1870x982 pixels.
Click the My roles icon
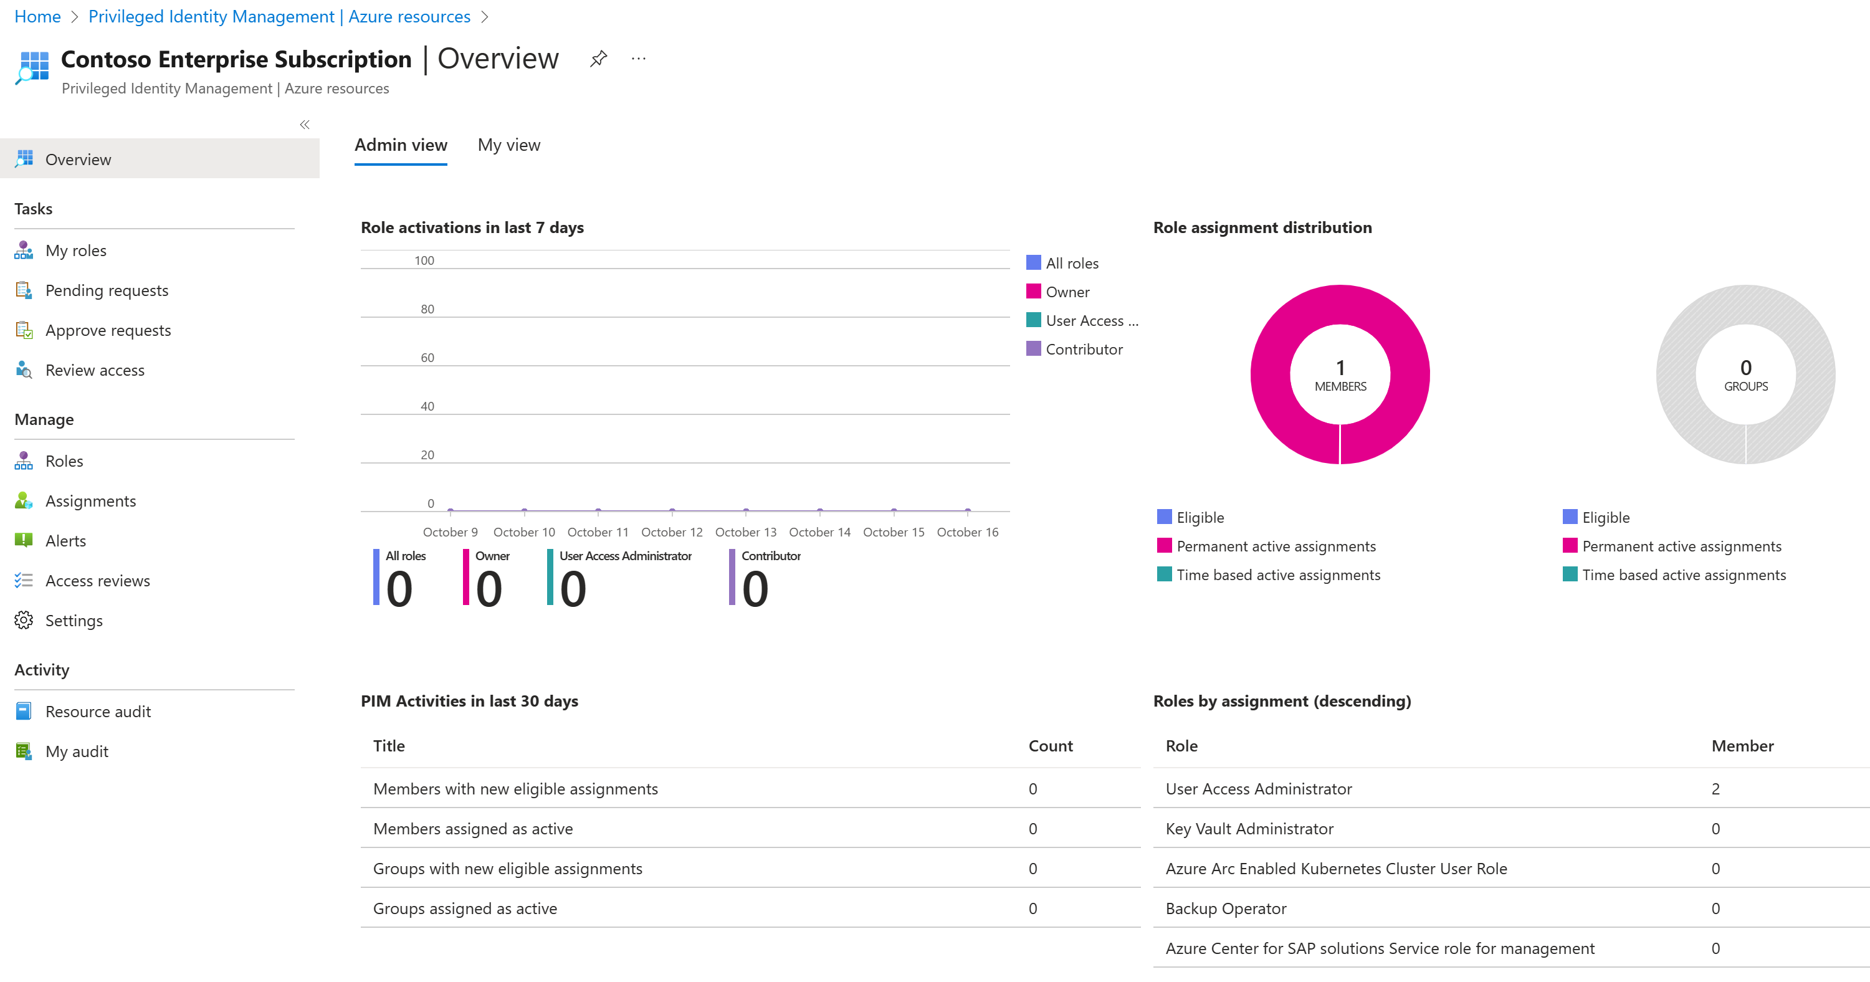point(24,250)
